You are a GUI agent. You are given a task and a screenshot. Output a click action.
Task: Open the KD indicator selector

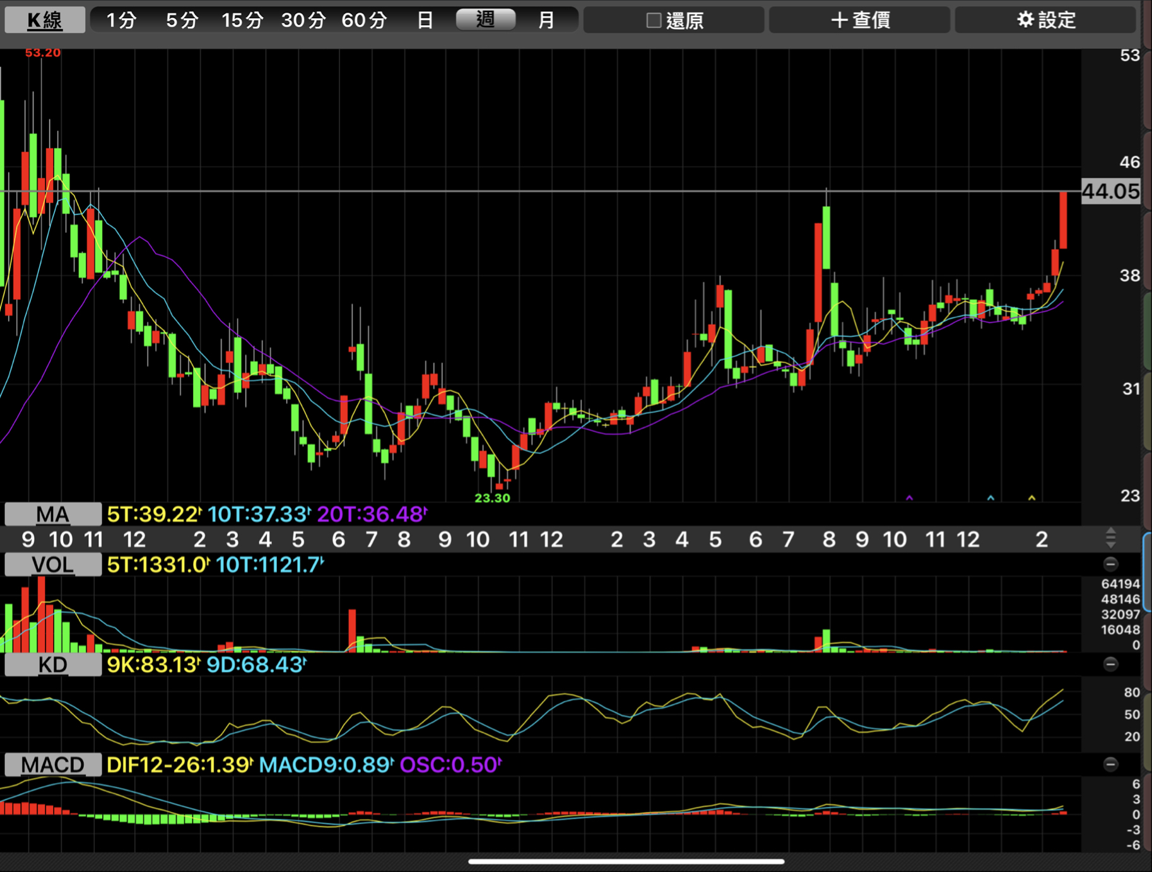tap(52, 664)
